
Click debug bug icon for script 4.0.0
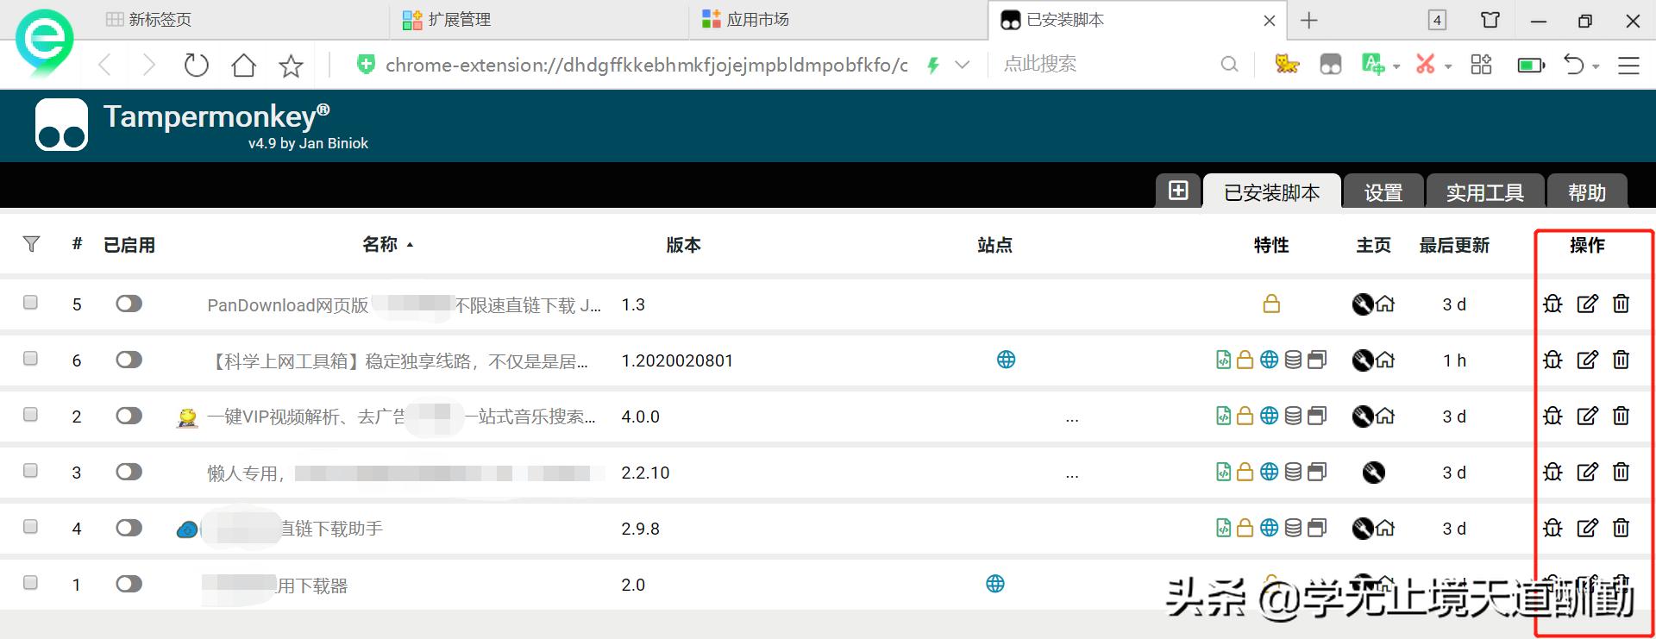click(x=1552, y=416)
